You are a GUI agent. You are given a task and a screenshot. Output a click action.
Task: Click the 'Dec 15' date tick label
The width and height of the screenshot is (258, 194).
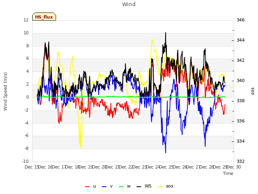click(32, 167)
